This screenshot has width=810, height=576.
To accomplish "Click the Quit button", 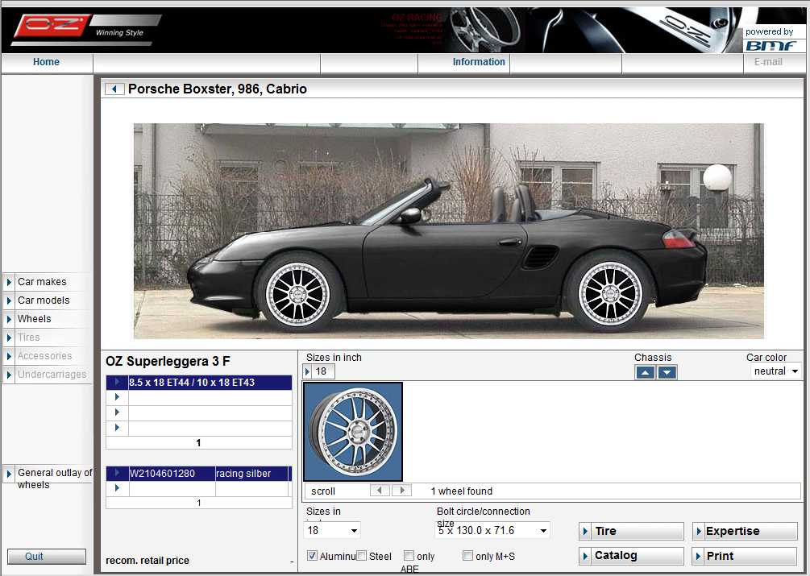I will click(x=47, y=557).
